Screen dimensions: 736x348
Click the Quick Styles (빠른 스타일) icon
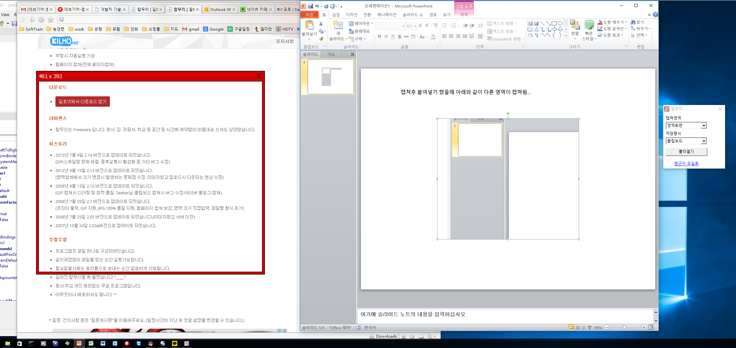pyautogui.click(x=589, y=25)
